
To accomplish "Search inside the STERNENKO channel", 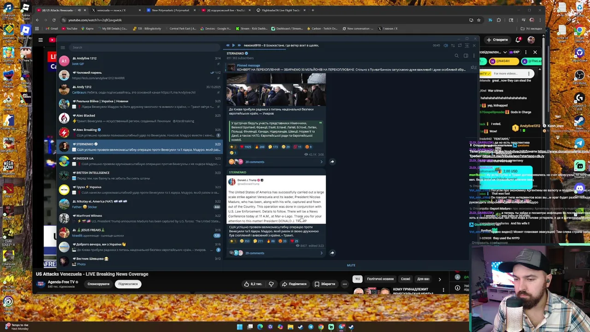I will [456, 56].
